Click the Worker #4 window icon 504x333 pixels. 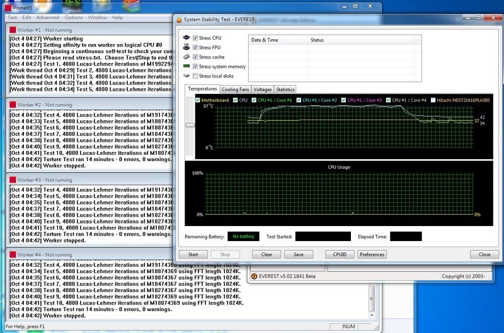pos(13,255)
